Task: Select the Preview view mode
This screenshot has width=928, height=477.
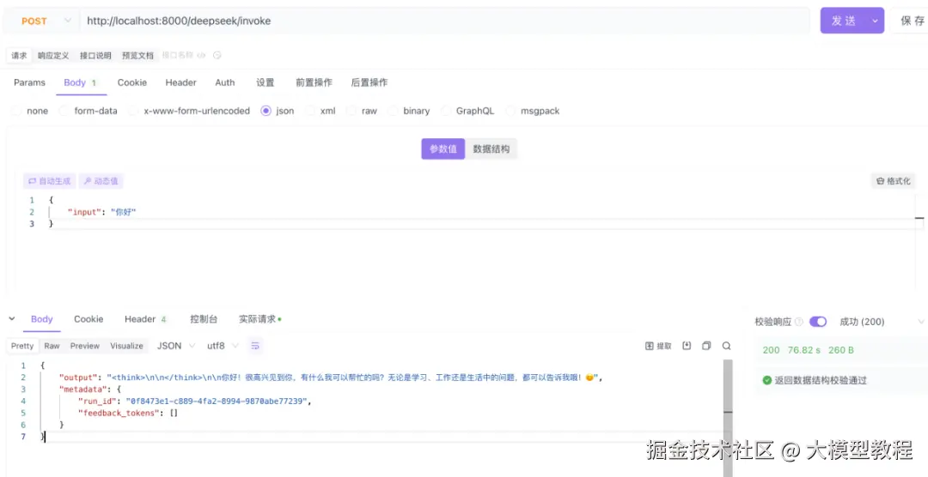Action: [x=84, y=346]
